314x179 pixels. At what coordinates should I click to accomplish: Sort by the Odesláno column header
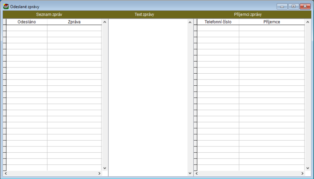coord(27,22)
